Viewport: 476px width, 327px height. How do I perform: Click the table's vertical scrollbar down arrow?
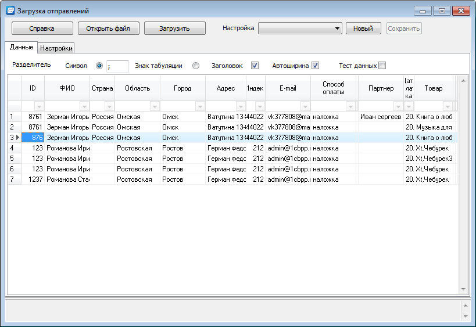(463, 289)
